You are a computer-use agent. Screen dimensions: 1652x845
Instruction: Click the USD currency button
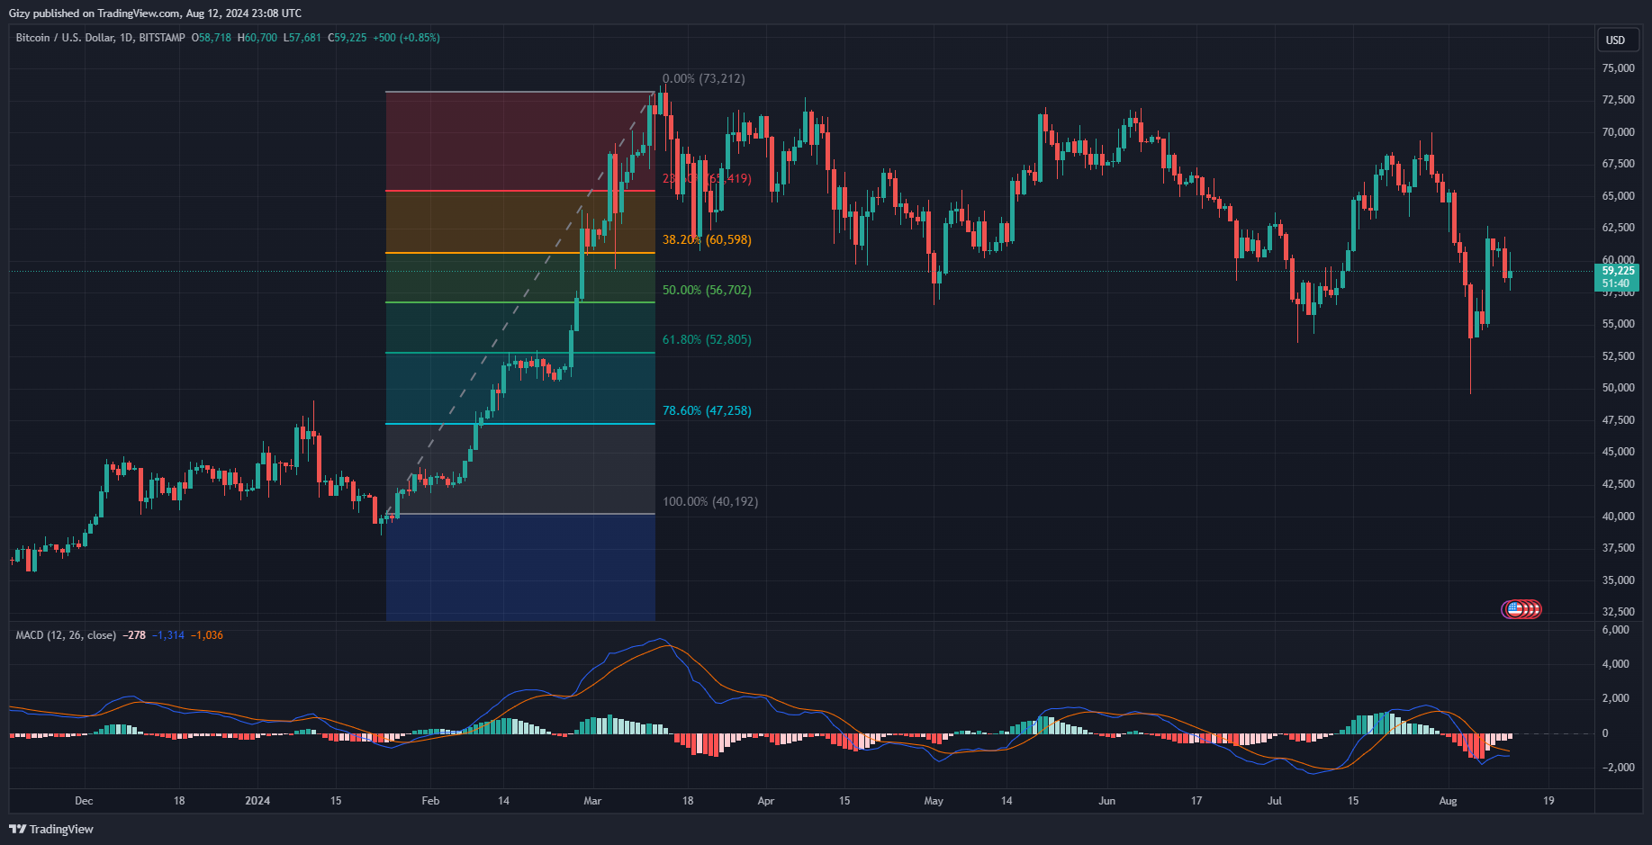pyautogui.click(x=1616, y=40)
